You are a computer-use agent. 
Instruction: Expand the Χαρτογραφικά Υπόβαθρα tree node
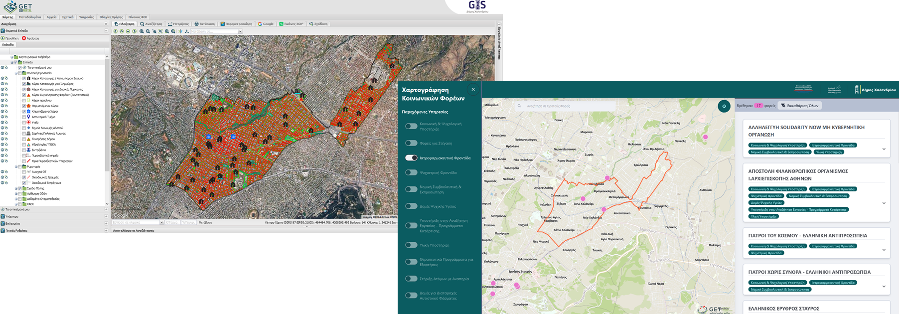(x=12, y=57)
